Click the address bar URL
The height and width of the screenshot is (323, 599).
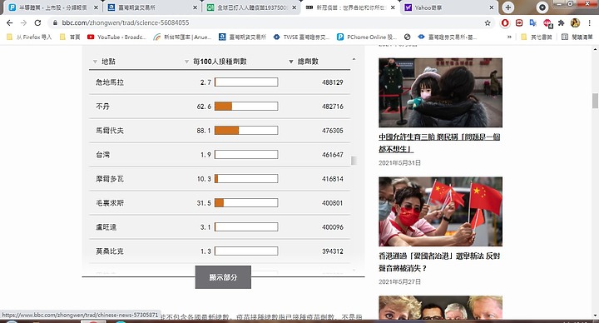point(126,23)
